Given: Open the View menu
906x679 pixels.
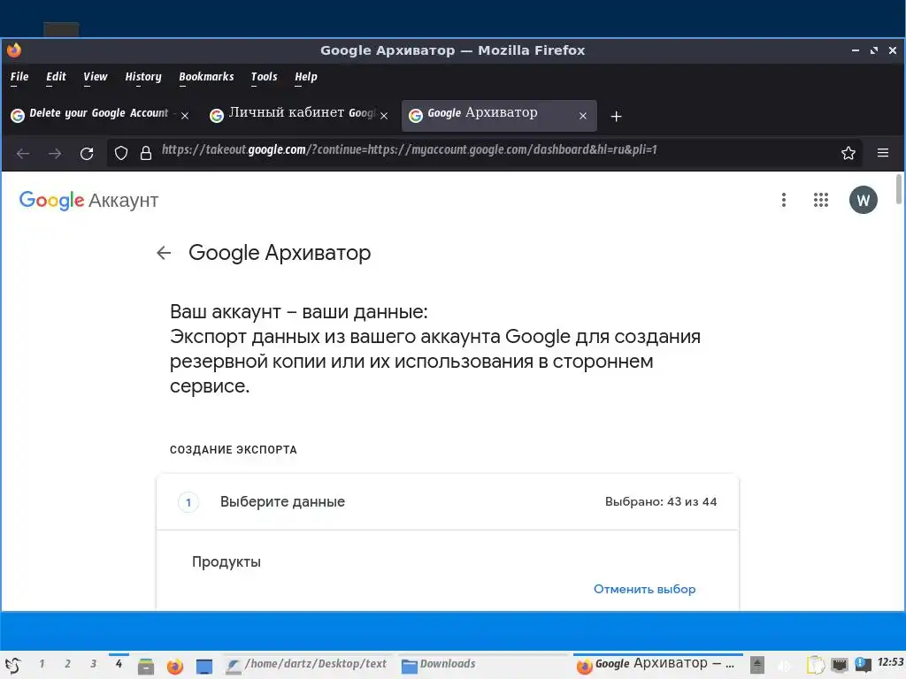Looking at the screenshot, I should pyautogui.click(x=96, y=77).
